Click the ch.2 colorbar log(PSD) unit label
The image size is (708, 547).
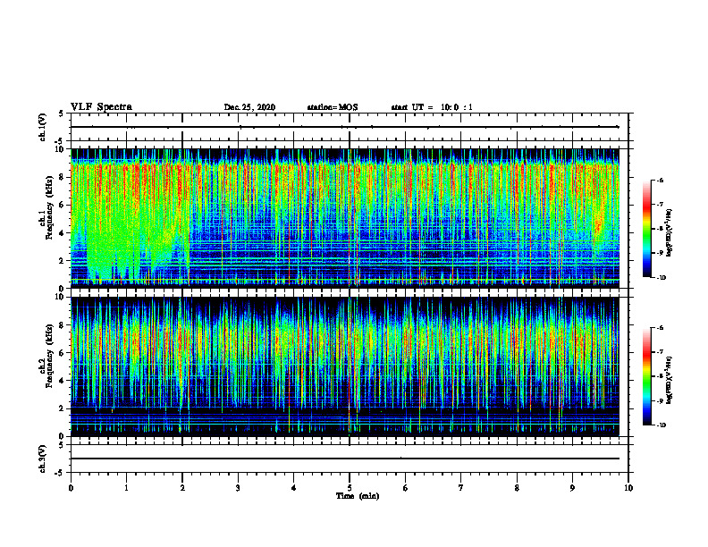[670, 380]
